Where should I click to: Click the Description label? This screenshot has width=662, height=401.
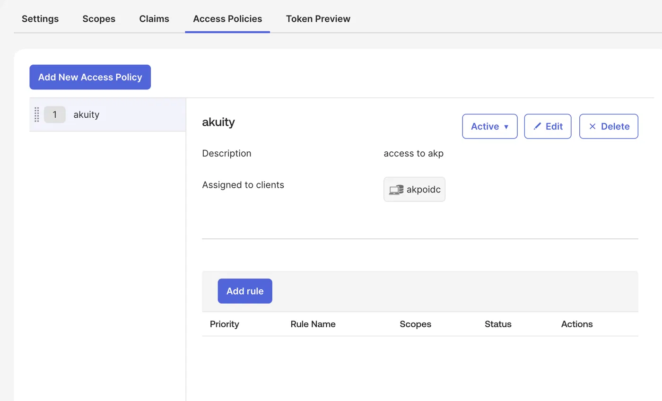click(226, 153)
